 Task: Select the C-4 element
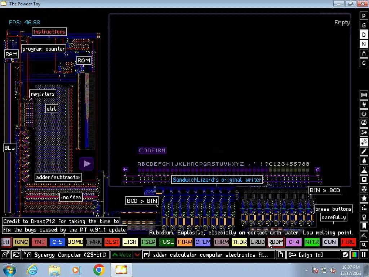tap(294, 242)
